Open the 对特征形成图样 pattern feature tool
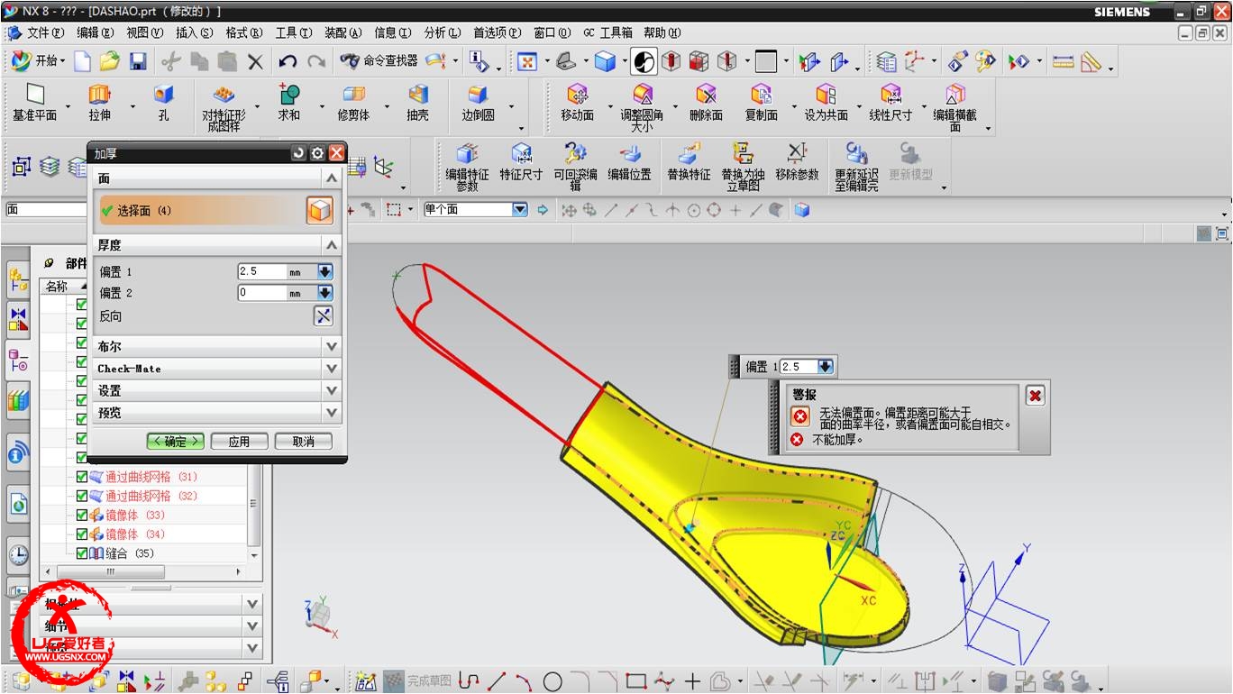The height and width of the screenshot is (694, 1233). coord(224,108)
